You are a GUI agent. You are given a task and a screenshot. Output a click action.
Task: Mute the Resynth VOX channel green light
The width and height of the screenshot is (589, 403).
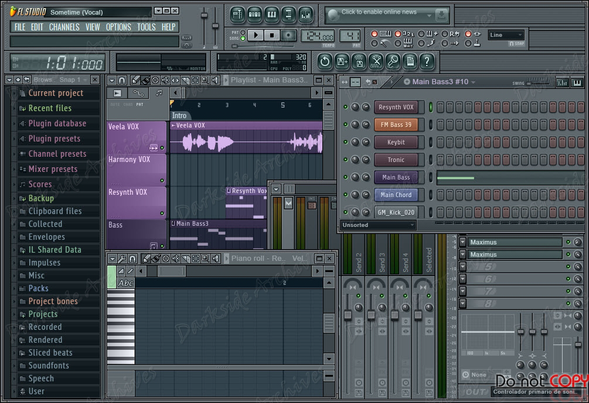pyautogui.click(x=346, y=107)
